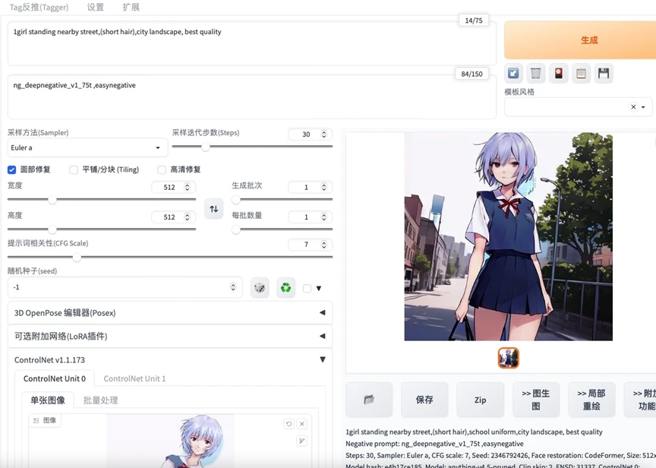Tick the extra seed options checkbox
Image resolution: width=656 pixels, height=468 pixels.
point(307,288)
